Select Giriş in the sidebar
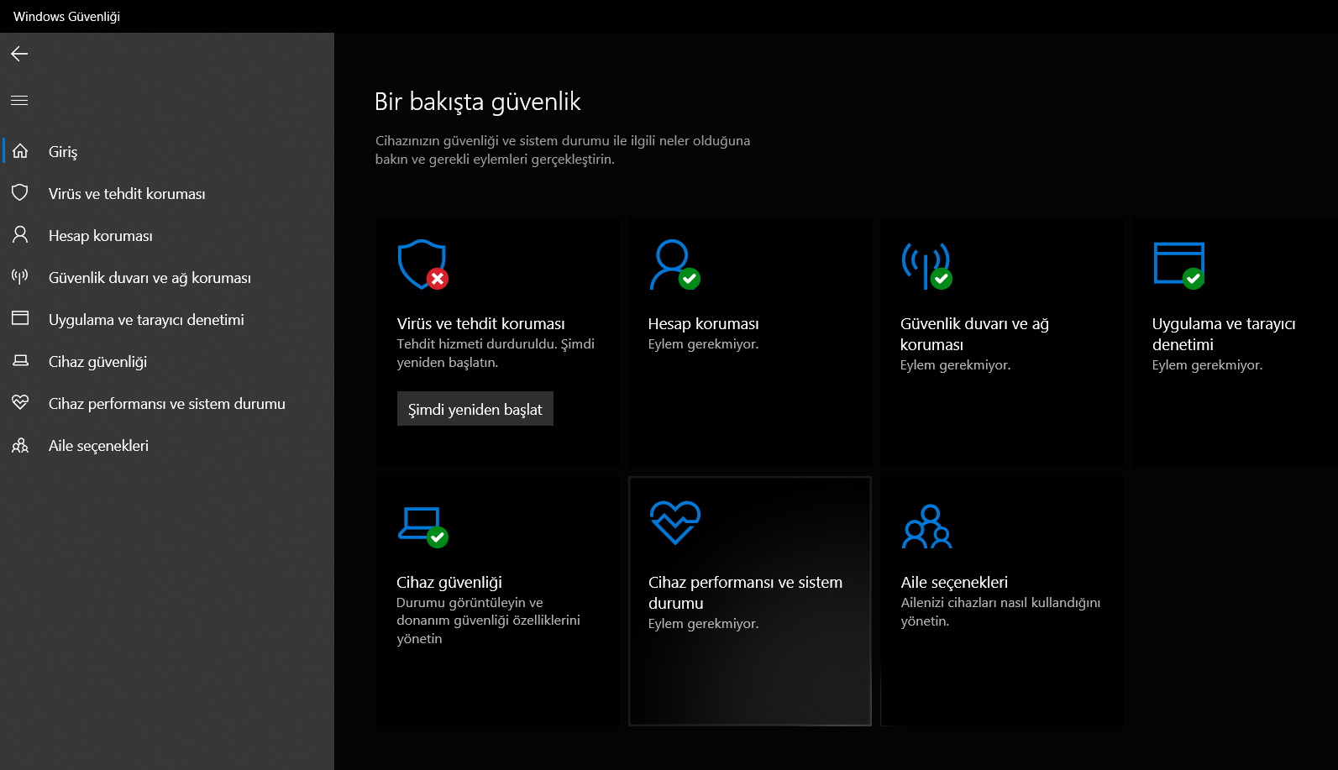 (168, 151)
